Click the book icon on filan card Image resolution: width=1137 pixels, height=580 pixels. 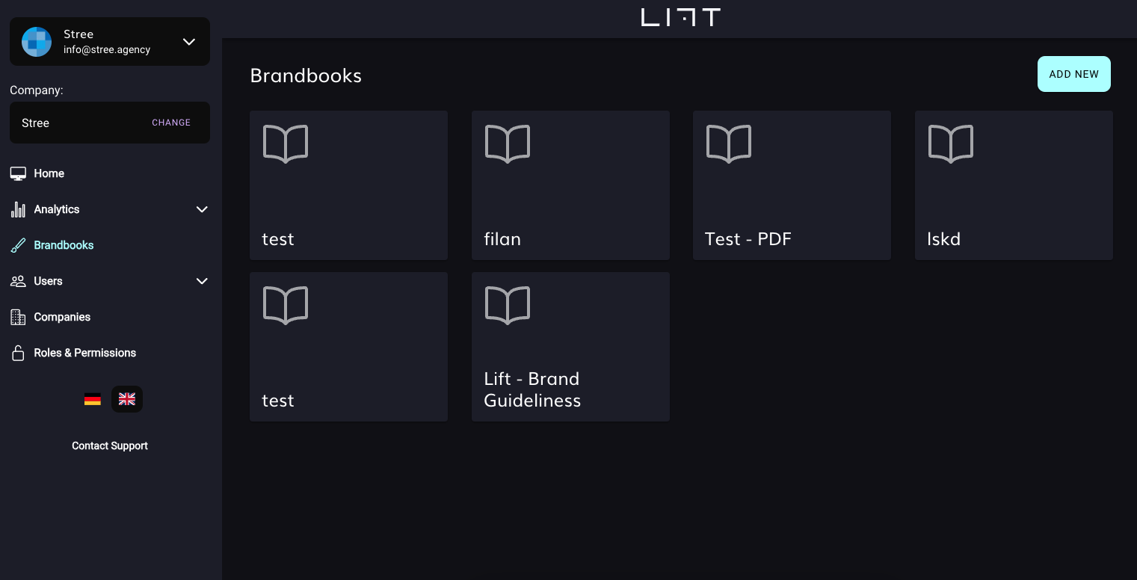click(508, 144)
